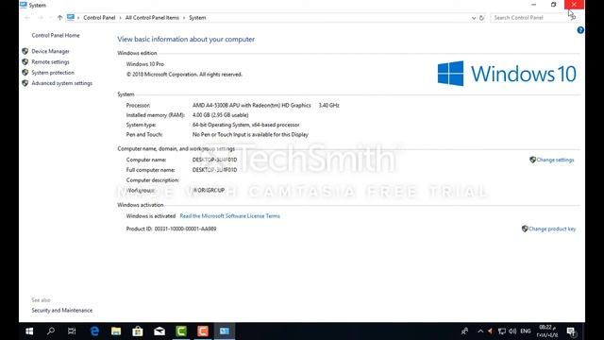Click the computer icon in the address bar
The image size is (604, 340).
(71, 17)
